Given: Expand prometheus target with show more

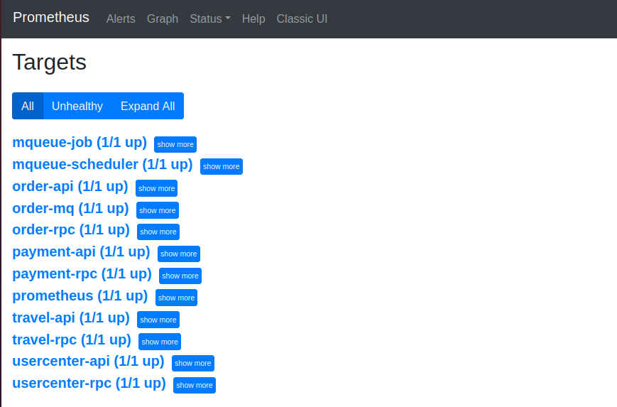Looking at the screenshot, I should coord(176,298).
